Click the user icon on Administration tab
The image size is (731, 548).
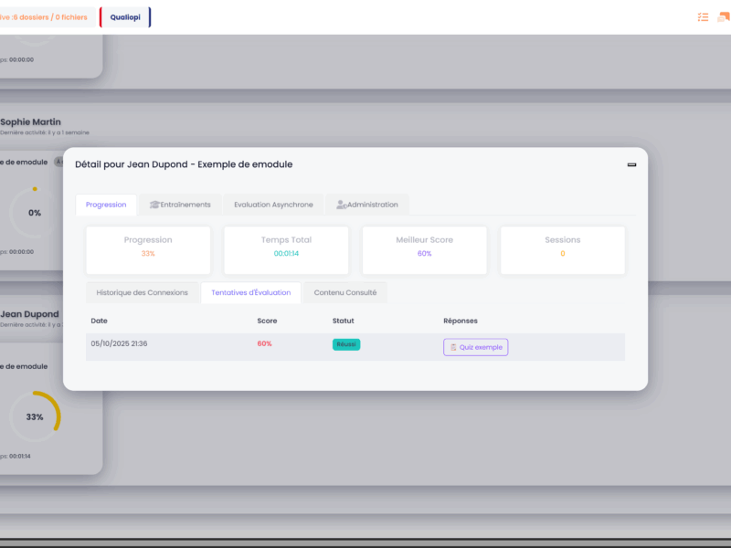[x=341, y=205]
